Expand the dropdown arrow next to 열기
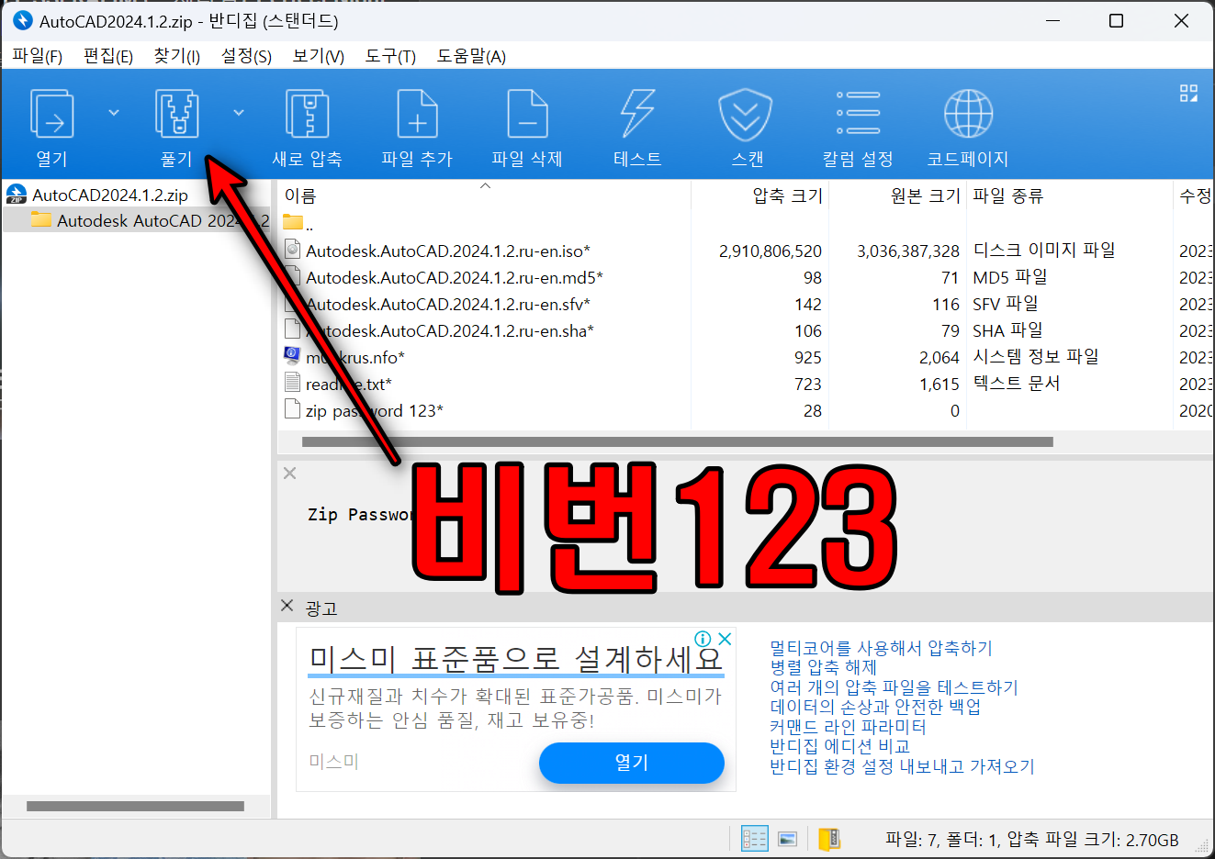The image size is (1215, 859). [114, 113]
